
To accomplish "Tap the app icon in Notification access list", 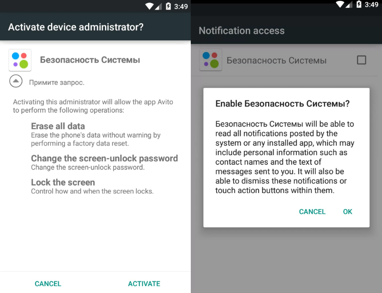I will pos(210,60).
